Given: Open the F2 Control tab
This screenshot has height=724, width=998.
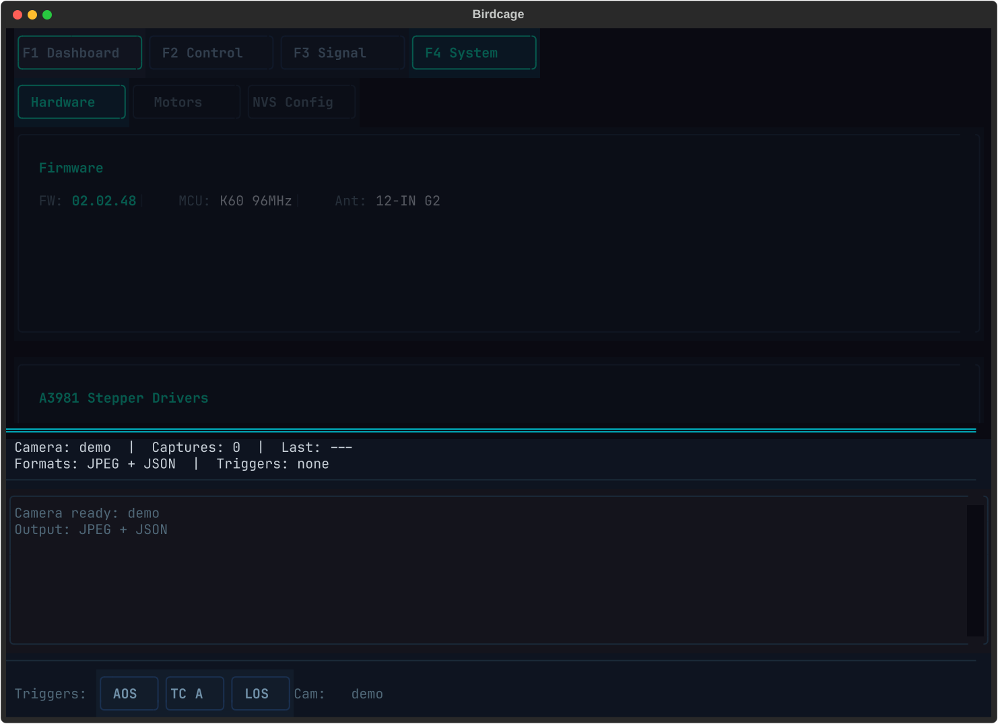Looking at the screenshot, I should (x=211, y=53).
